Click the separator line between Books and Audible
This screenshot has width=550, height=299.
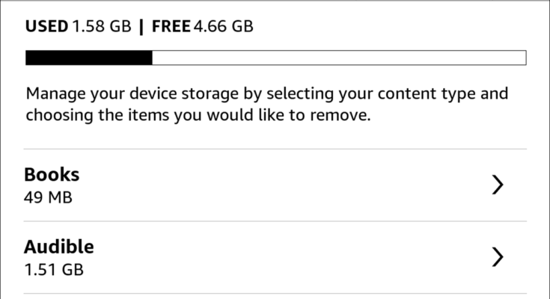click(275, 221)
